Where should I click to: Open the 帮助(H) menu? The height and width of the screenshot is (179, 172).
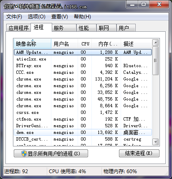click(x=82, y=17)
